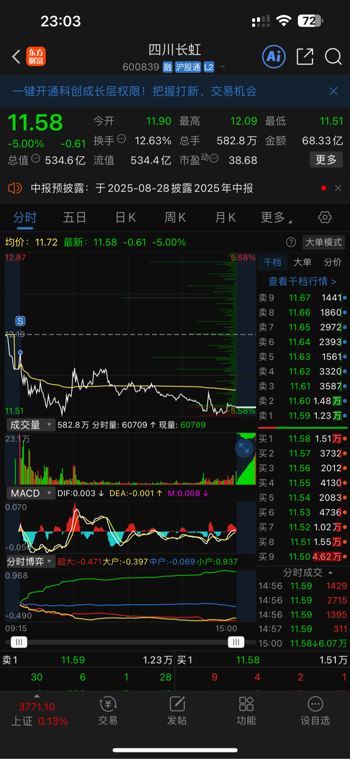The width and height of the screenshot is (350, 759).
Task: Close the 中报预披露 notice
Action: (338, 188)
